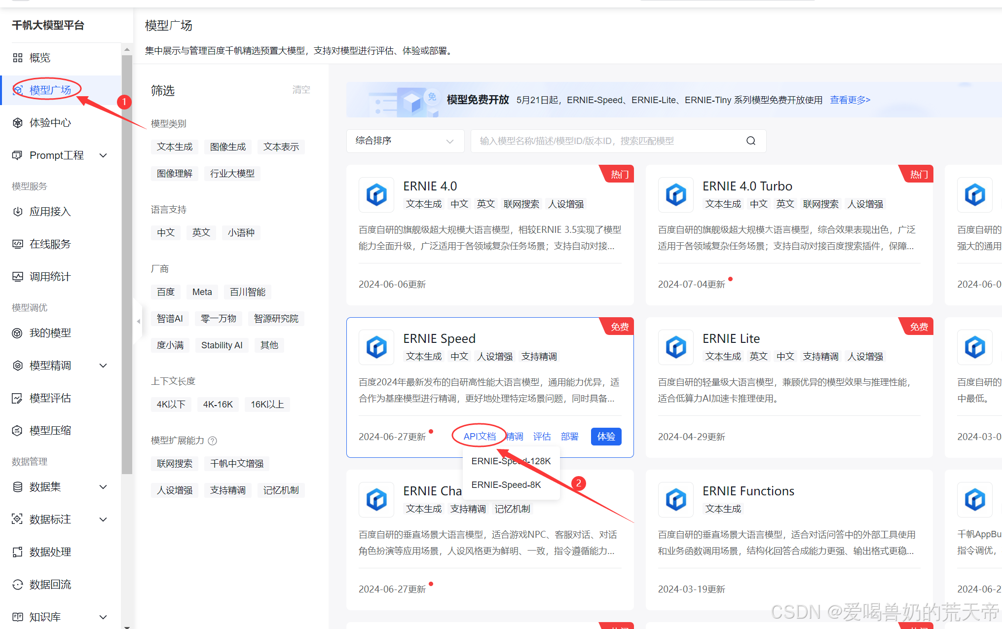1002x629 pixels.
Task: Click the 数据集 database icon
Action: [18, 487]
